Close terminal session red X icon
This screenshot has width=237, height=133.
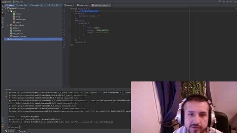coord(6,96)
